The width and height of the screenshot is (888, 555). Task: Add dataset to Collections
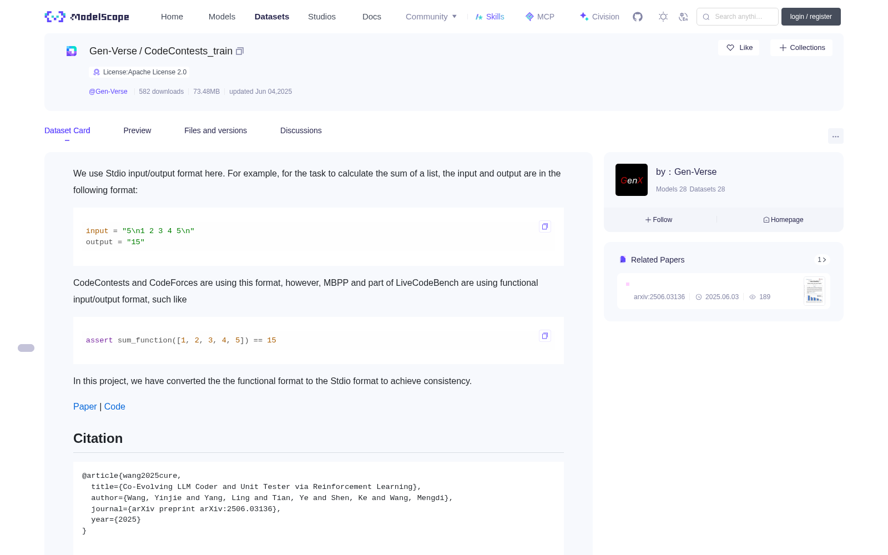point(801,48)
